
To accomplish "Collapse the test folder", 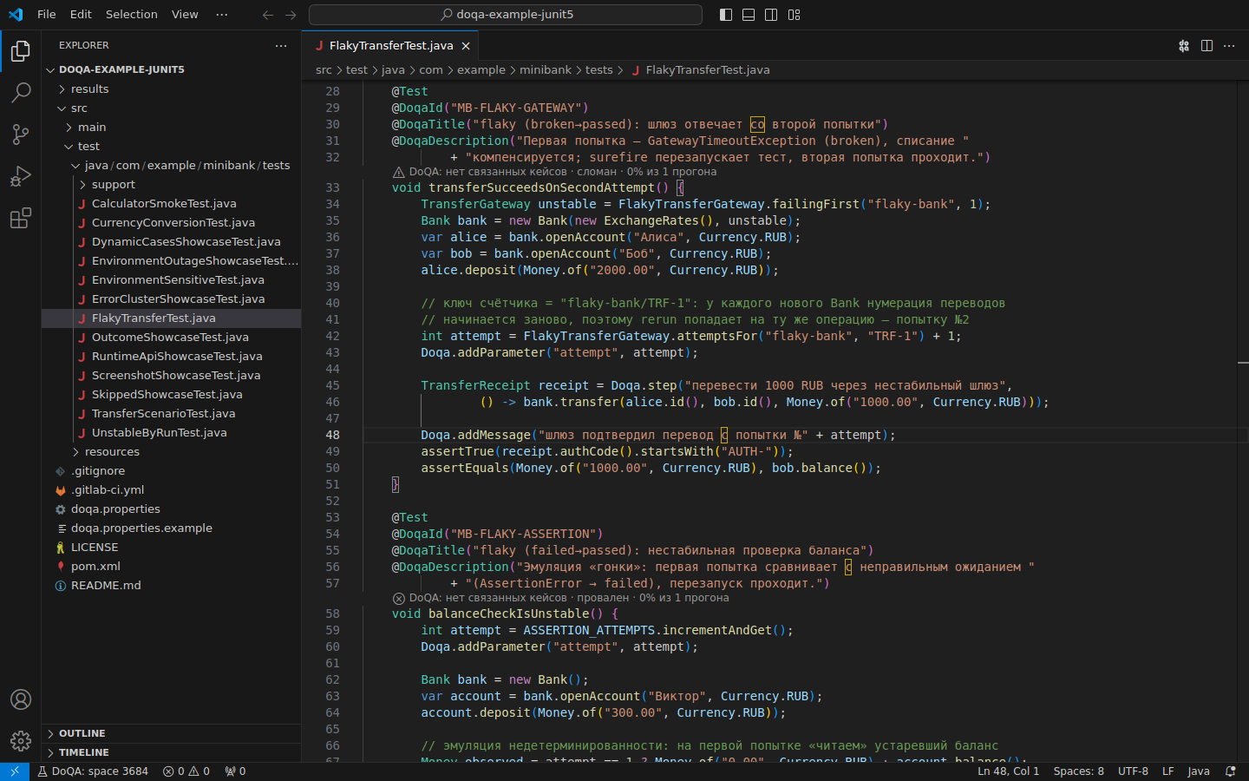I will [x=171, y=147].
